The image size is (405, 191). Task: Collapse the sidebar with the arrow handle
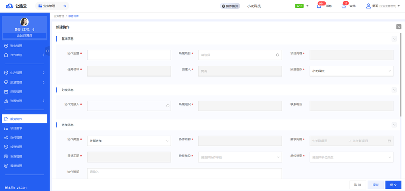coord(47,51)
